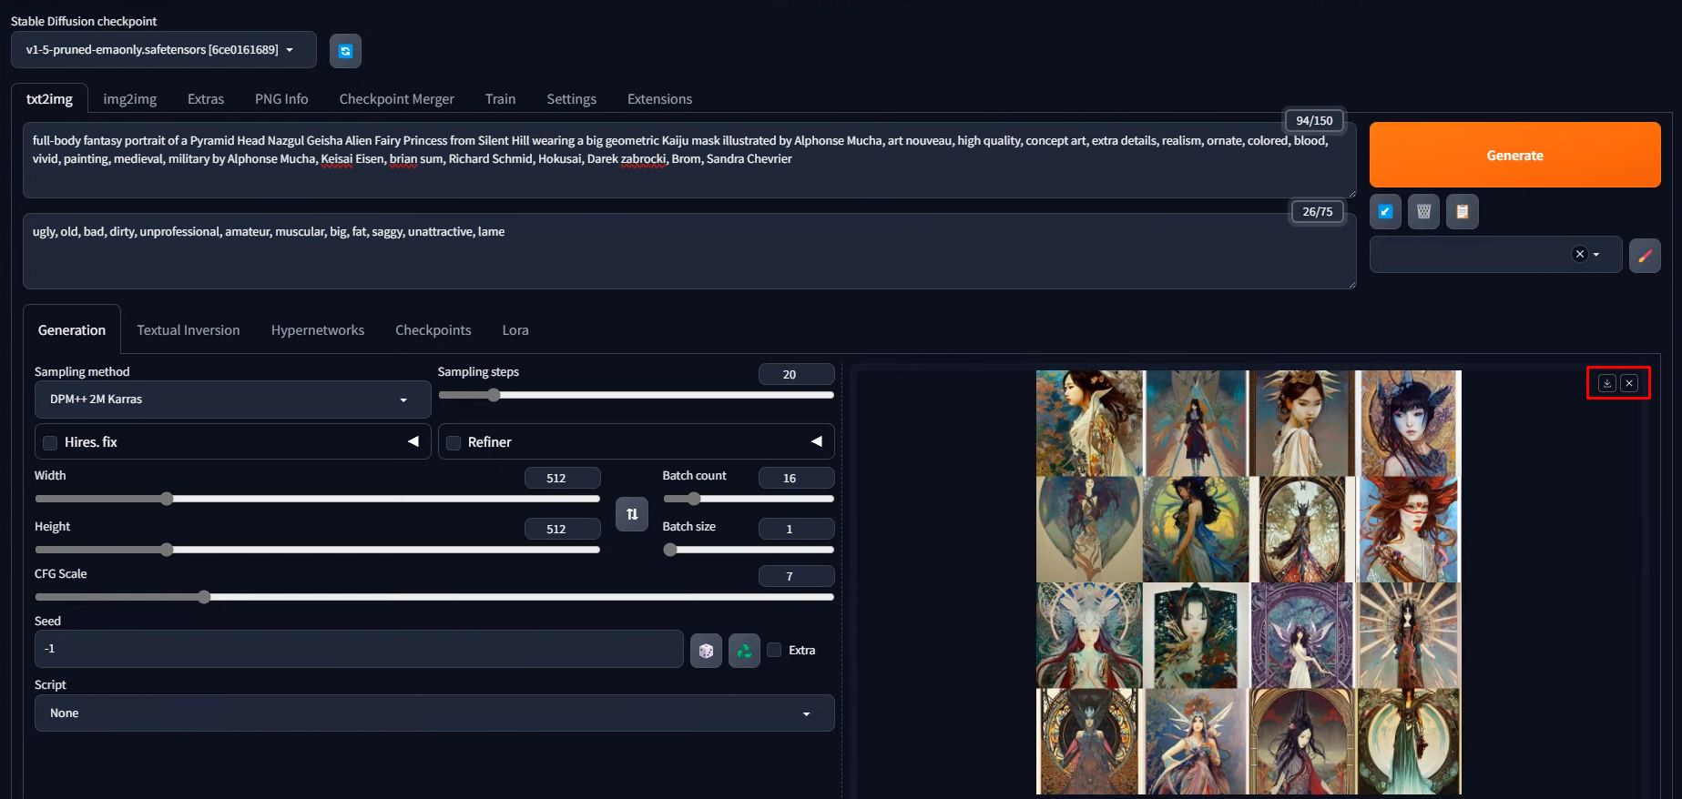Click the generated image grid preview
Screen dimensions: 1682x799
pos(1249,582)
